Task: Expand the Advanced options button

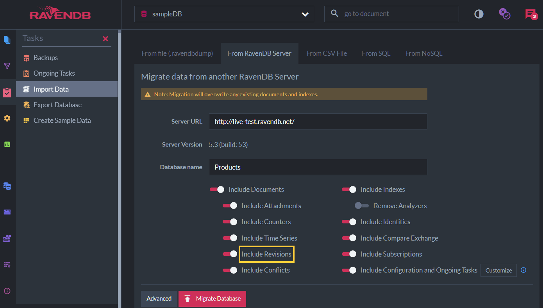Action: click(159, 299)
